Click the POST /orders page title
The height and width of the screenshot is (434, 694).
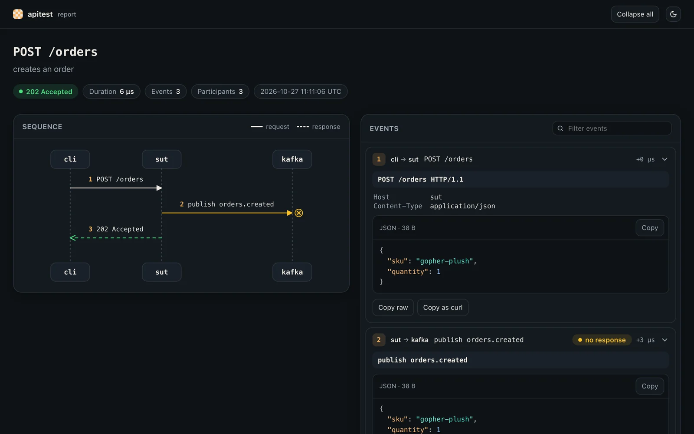[x=55, y=52]
